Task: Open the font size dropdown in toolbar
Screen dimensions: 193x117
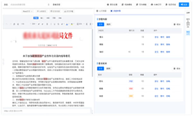Action: (34, 24)
